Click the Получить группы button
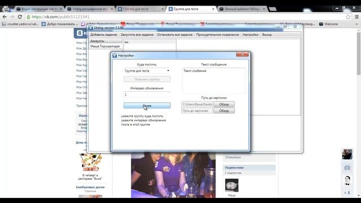This screenshot has height=203, width=361. point(147,79)
